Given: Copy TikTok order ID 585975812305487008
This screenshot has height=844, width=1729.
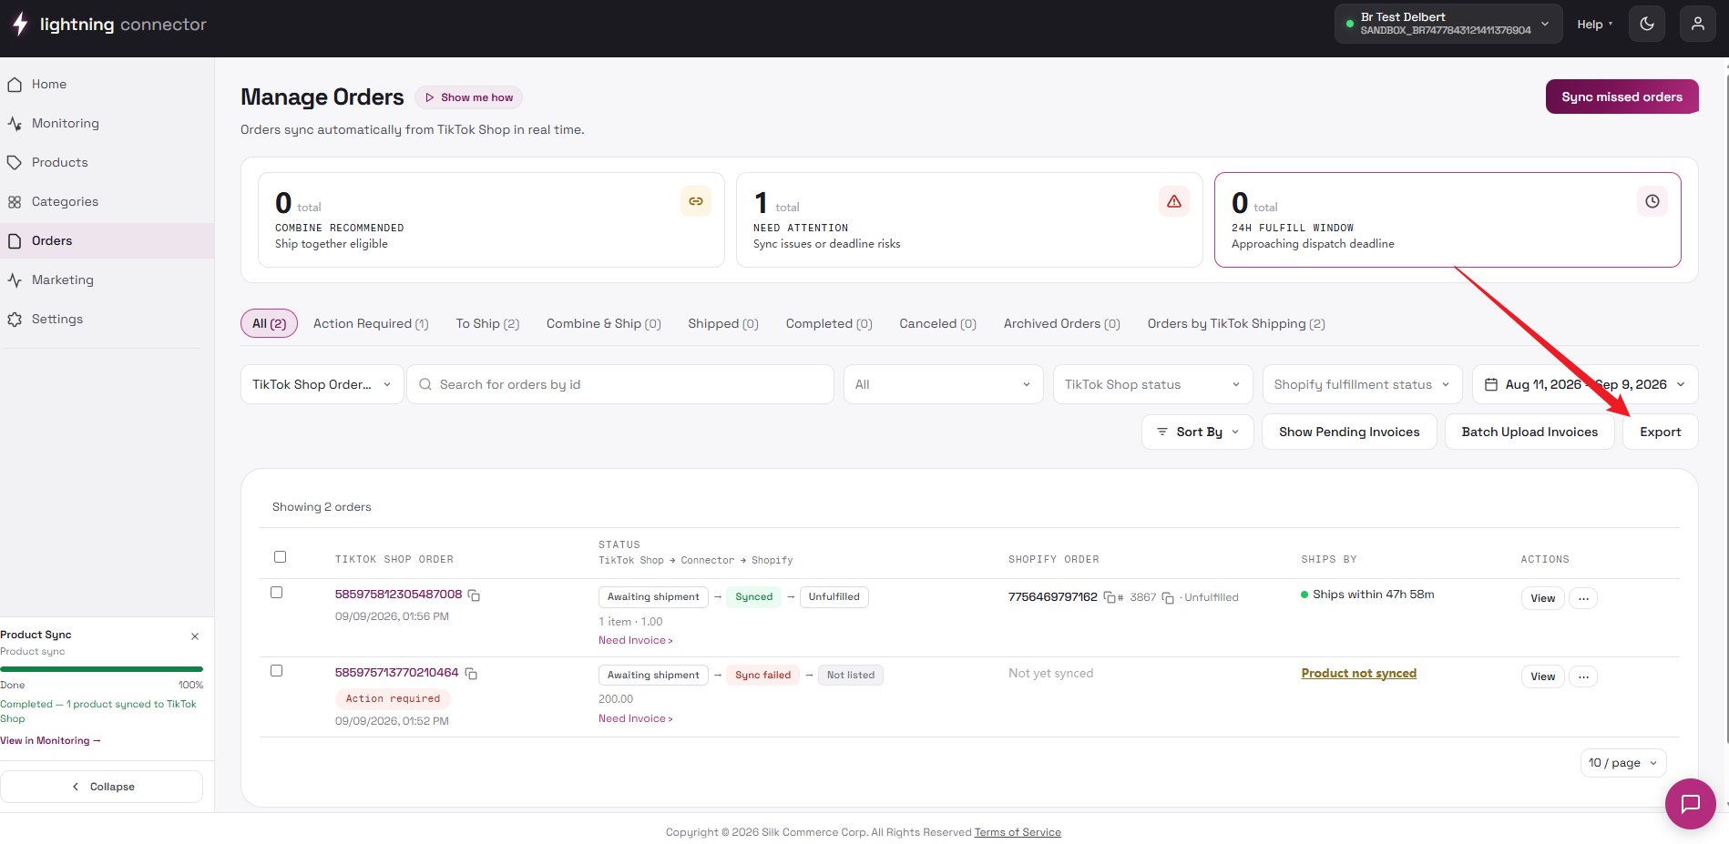Looking at the screenshot, I should (x=474, y=595).
